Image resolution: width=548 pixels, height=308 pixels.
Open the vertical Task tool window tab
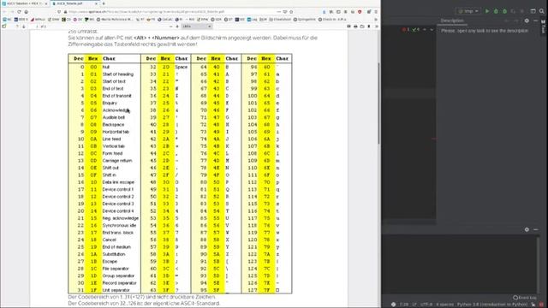tap(544, 27)
